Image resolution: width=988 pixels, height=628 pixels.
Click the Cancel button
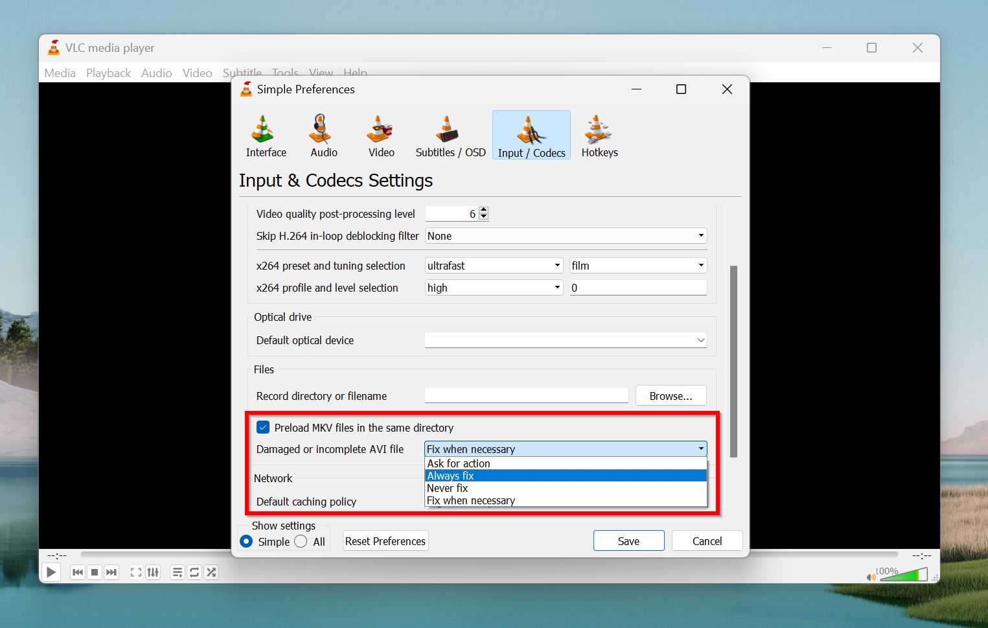pyautogui.click(x=707, y=541)
